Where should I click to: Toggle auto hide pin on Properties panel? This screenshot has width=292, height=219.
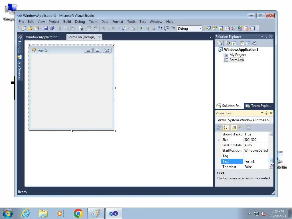click(x=266, y=113)
